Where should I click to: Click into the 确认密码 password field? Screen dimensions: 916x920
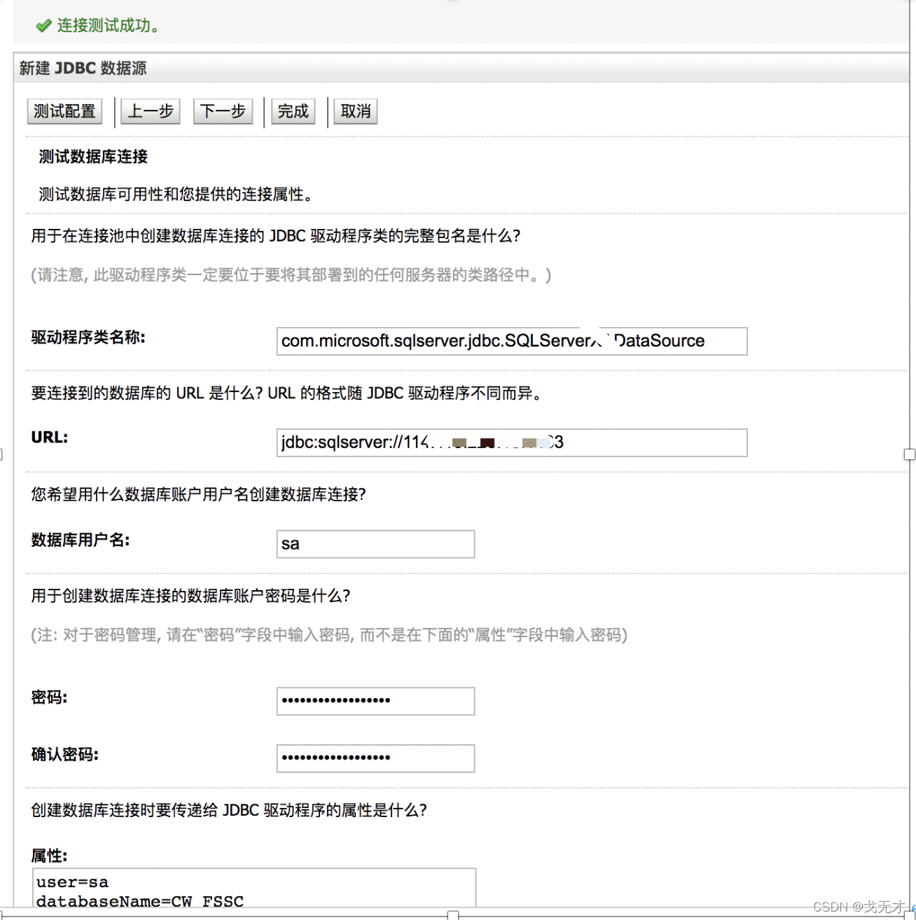375,758
